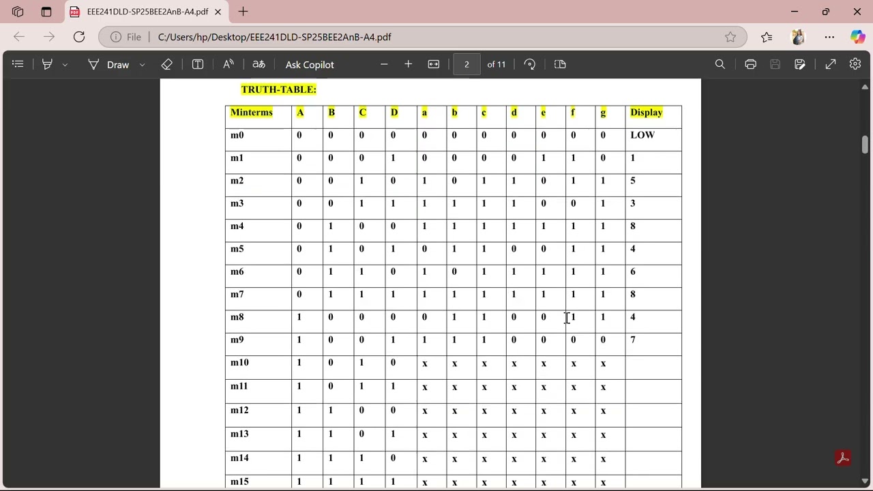This screenshot has height=491, width=873.
Task: Open the Workspaces icon in title bar
Action: coord(18,12)
